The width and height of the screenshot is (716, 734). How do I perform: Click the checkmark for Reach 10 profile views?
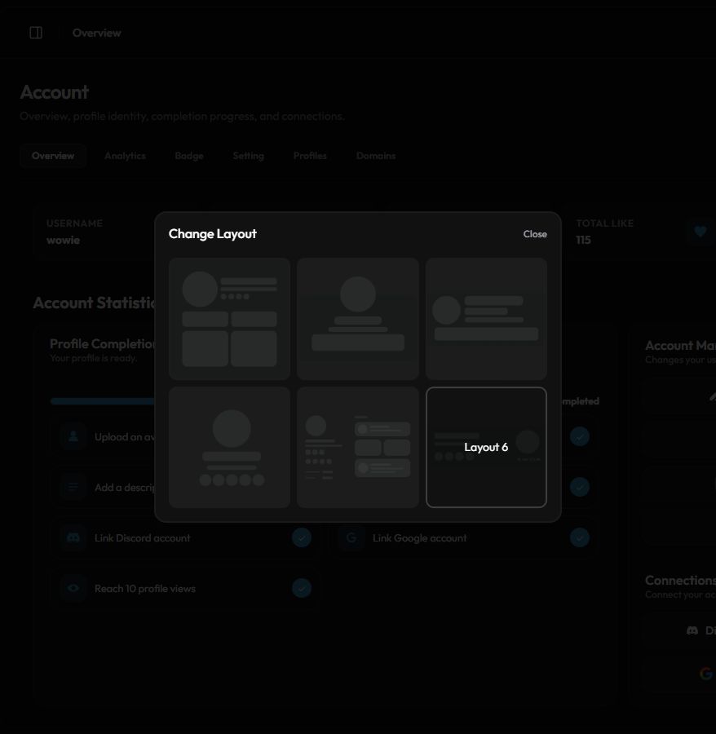click(x=302, y=588)
